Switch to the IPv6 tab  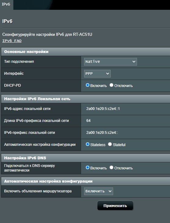coord(6,4)
